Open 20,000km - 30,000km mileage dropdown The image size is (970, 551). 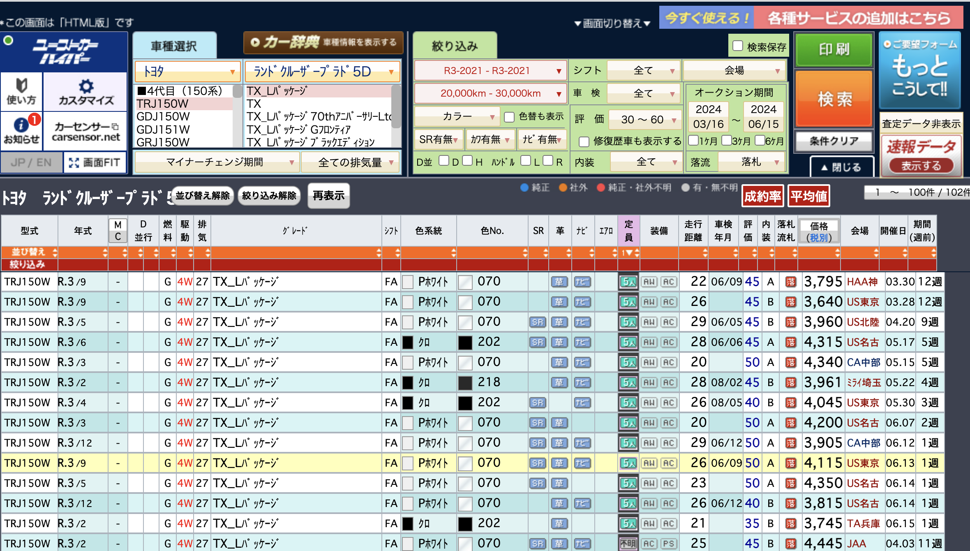[x=490, y=93]
